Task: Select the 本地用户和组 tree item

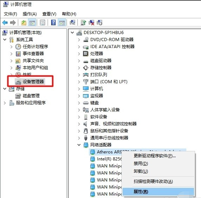Action: 35,68
